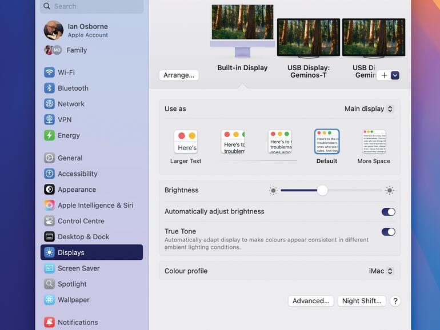Screen dimensions: 440x330
Task: Click the plus add display icon
Action: (384, 75)
